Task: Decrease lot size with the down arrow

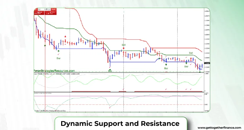Action: pos(39,9)
